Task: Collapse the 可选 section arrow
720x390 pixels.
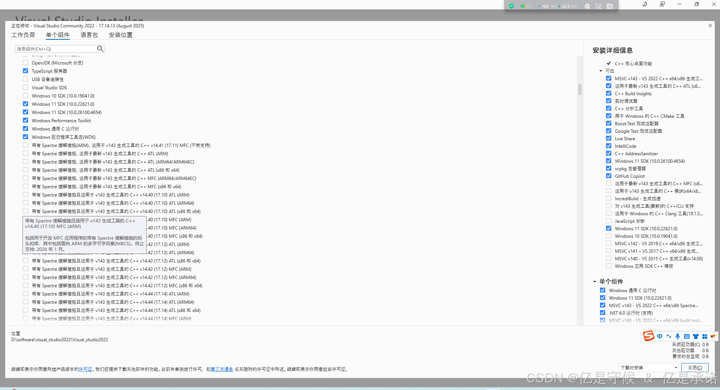Action: tap(601, 71)
